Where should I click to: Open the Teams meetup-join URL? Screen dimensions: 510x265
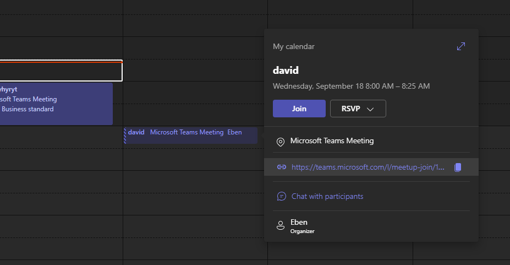[368, 167]
